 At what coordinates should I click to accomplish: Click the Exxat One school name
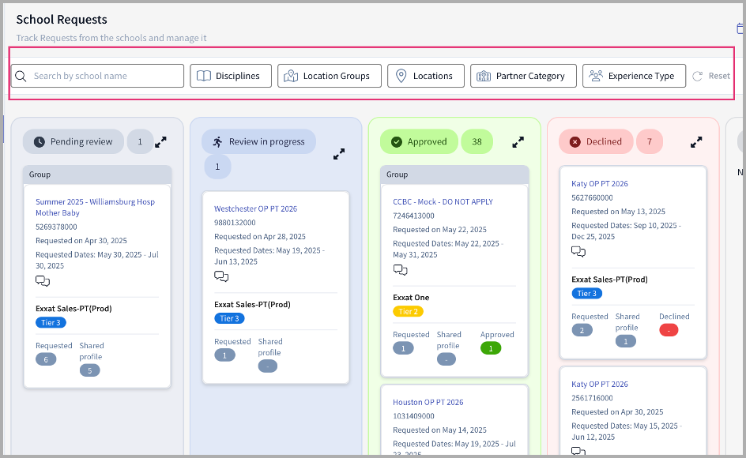pos(411,298)
